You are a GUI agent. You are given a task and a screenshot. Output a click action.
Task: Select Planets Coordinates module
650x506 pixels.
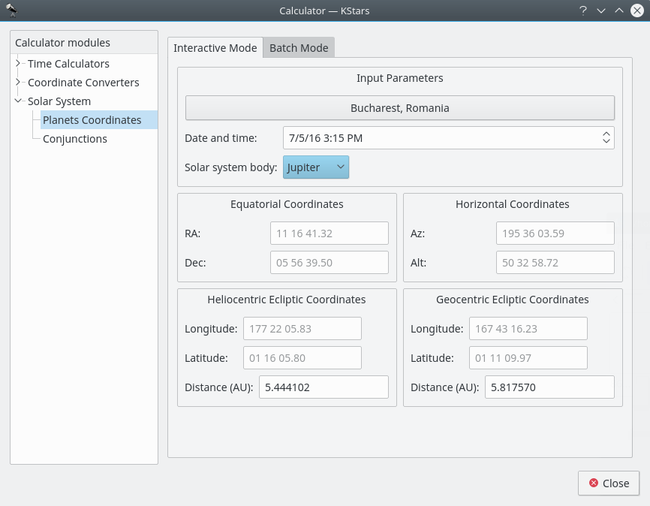click(92, 120)
